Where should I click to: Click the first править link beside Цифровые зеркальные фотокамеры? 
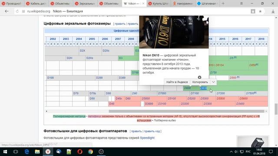120,24
